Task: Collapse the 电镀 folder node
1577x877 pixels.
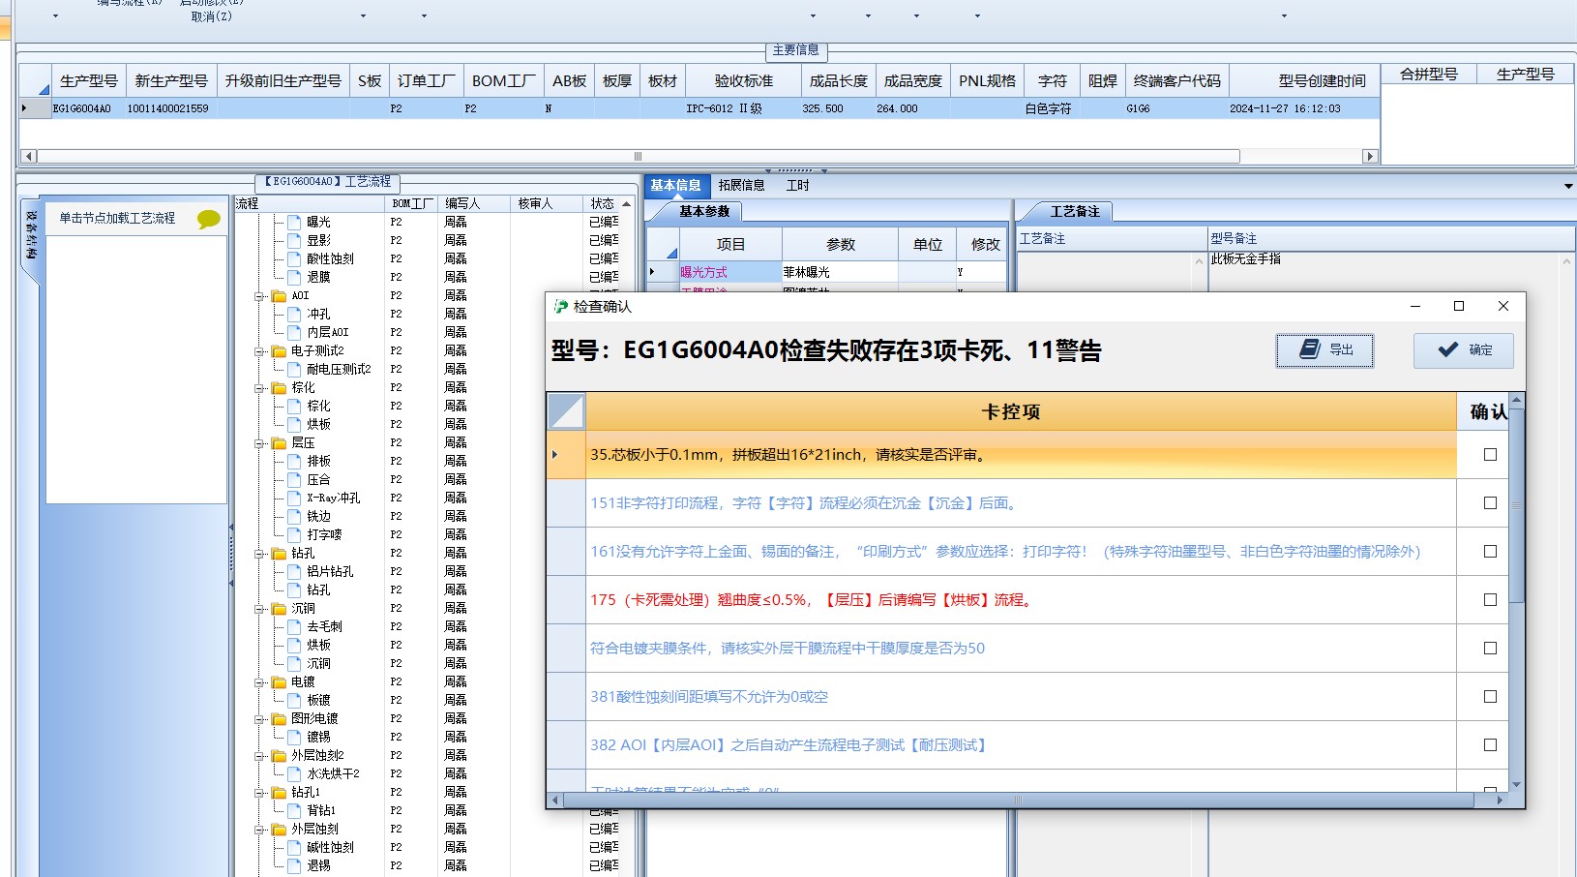Action: (x=259, y=682)
